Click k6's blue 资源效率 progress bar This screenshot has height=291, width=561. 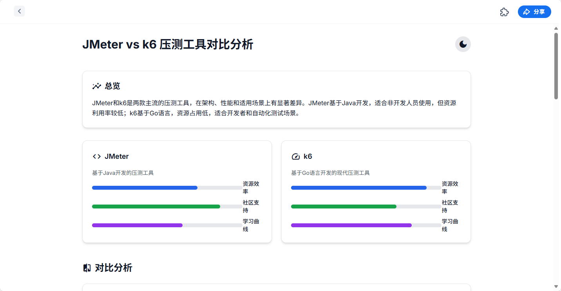click(358, 188)
